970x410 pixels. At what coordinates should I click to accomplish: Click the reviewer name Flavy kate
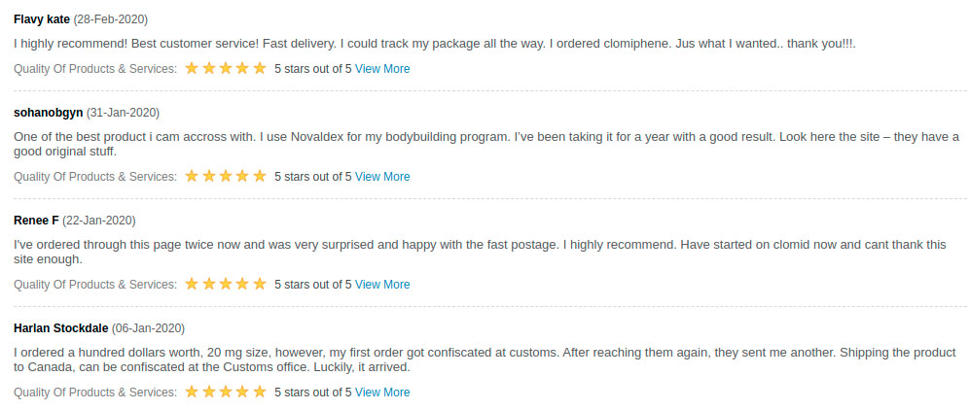point(42,19)
